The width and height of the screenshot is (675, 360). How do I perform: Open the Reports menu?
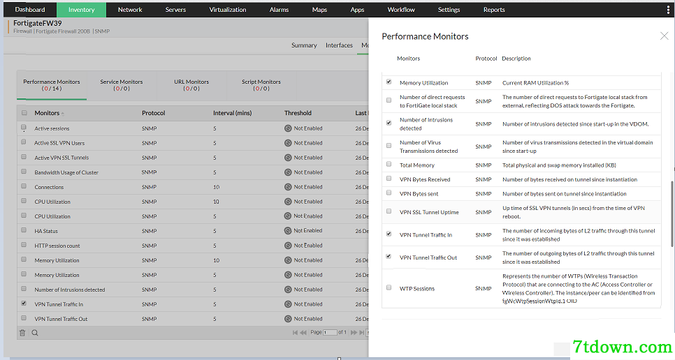(494, 10)
